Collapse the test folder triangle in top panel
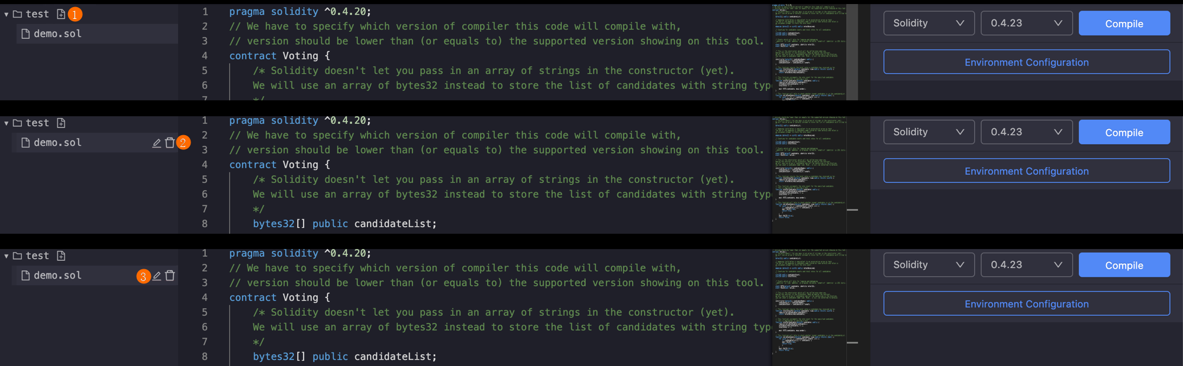This screenshot has width=1183, height=366. pos(7,14)
